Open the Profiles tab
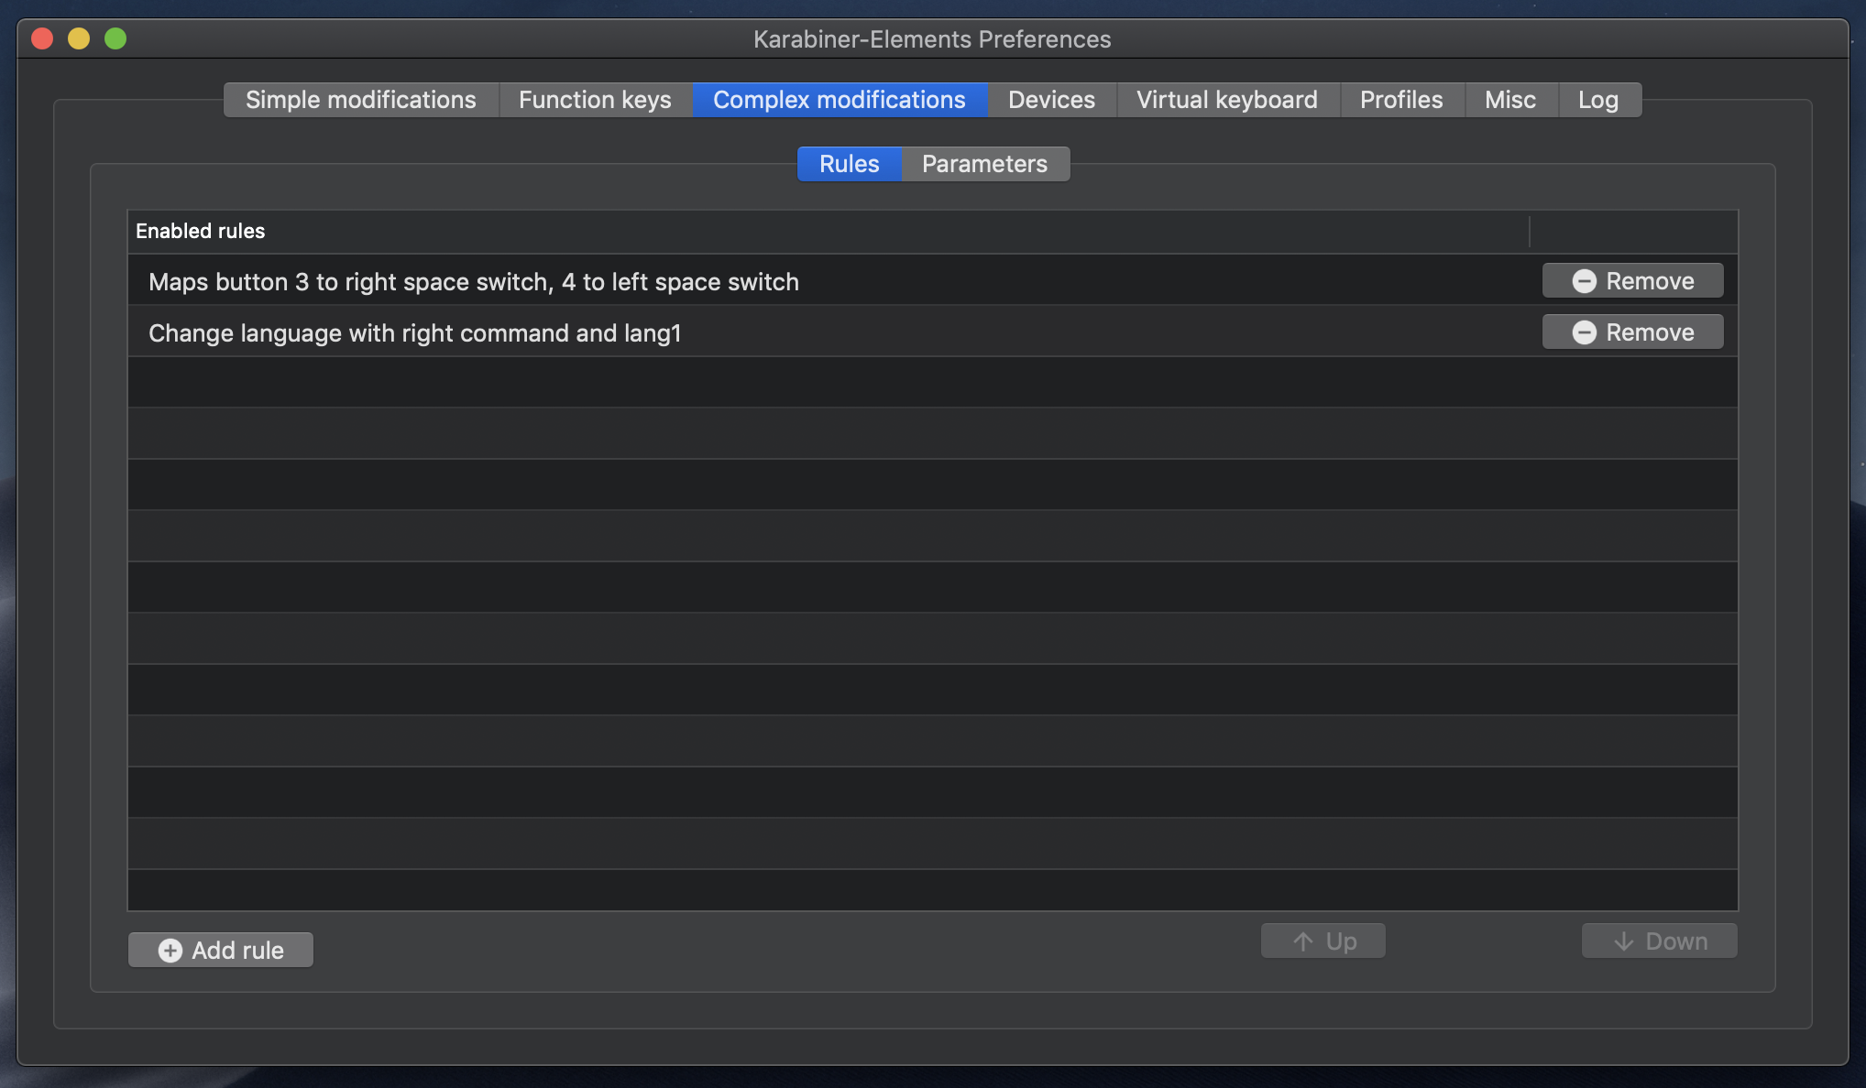The image size is (1866, 1088). click(x=1401, y=100)
